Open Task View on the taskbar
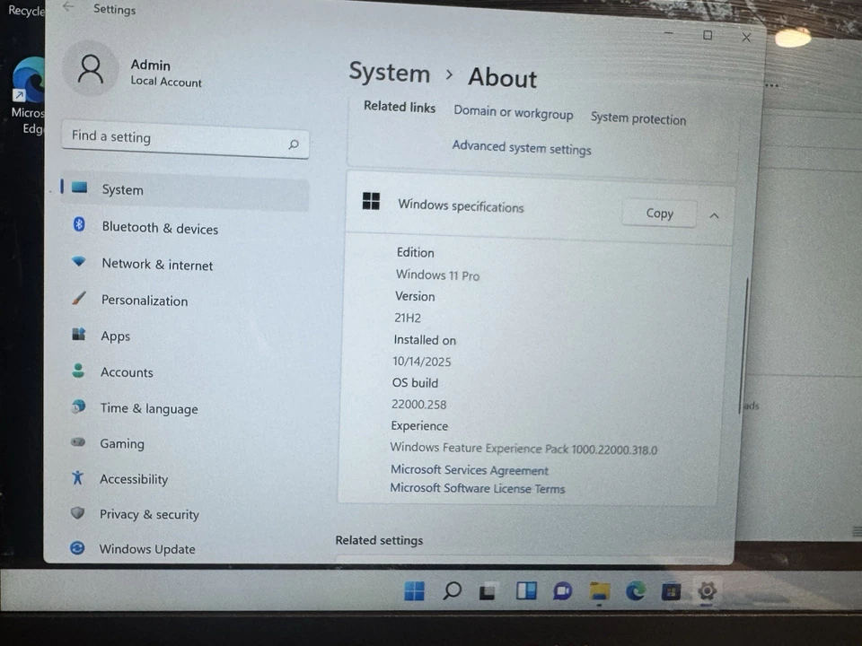Image resolution: width=862 pixels, height=646 pixels. tap(488, 591)
